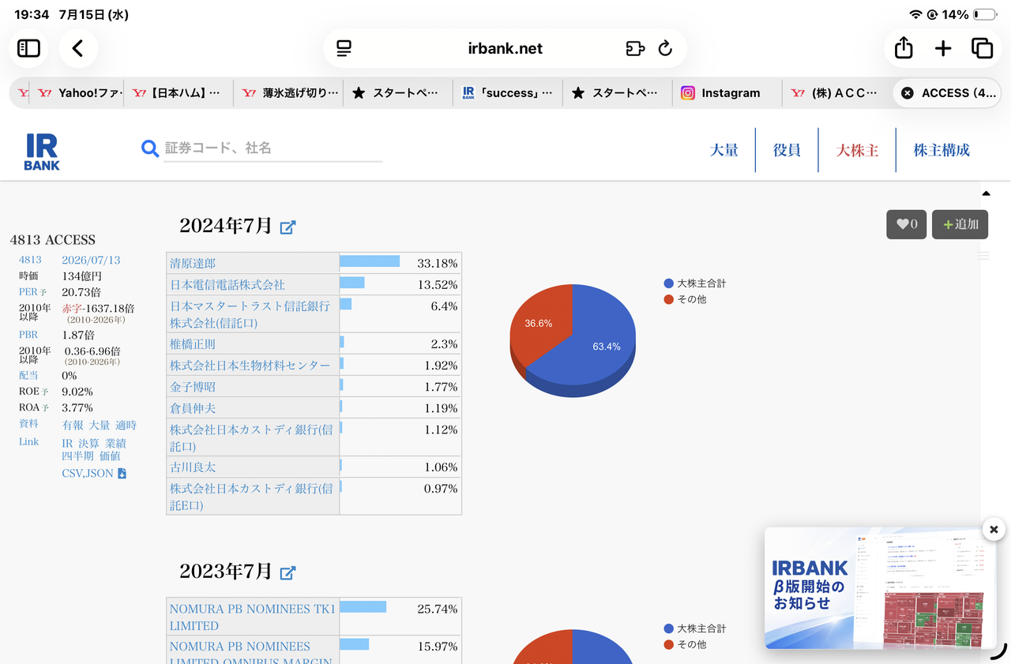Toggle the 大株主合計 legend entry
The image size is (1011, 664).
point(695,283)
